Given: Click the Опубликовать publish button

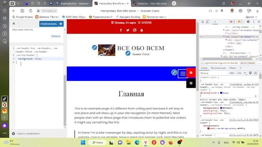Looking at the screenshot, I should [49, 24].
